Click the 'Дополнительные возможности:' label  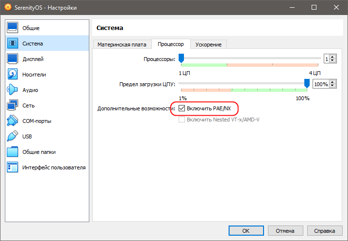pos(136,109)
